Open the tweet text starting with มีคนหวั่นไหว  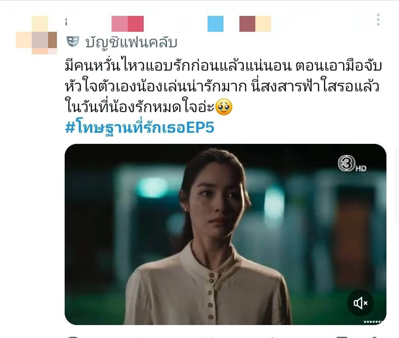click(224, 87)
